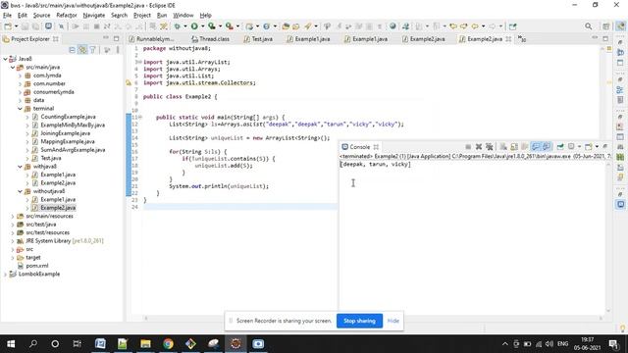Toggle Pin Console icon
Image resolution: width=628 pixels, height=353 pixels.
coord(560,147)
